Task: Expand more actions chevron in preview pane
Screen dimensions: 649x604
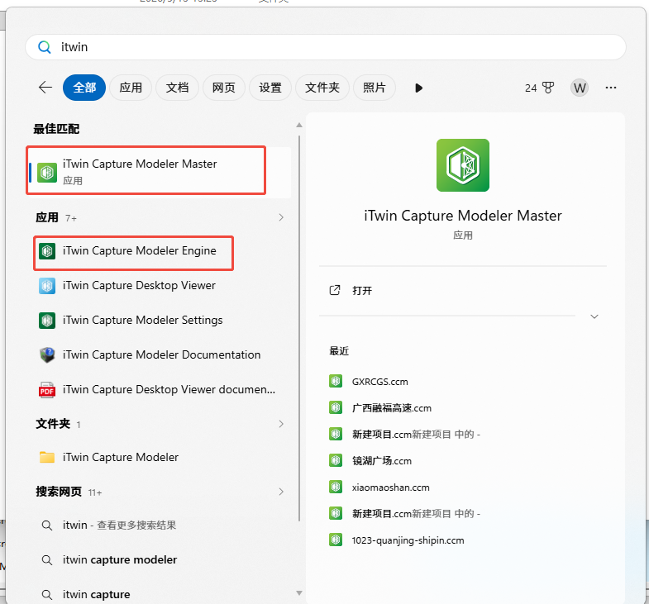Action: (594, 317)
